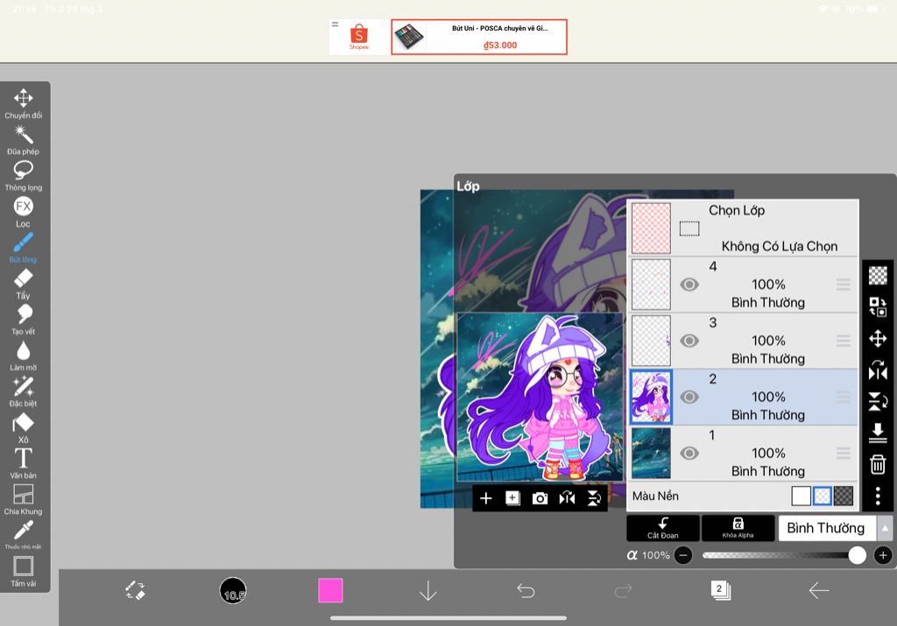This screenshot has height=626, width=897.
Task: Decrease opacity with minus button
Action: click(683, 555)
